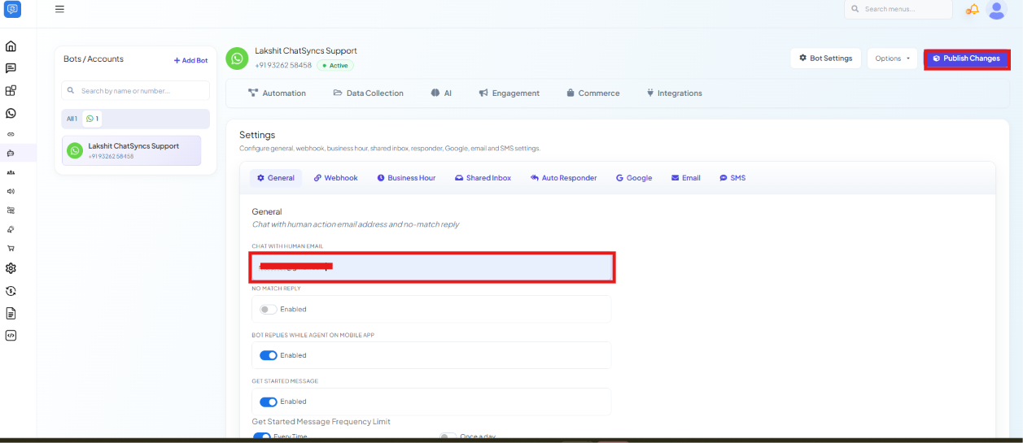Image resolution: width=1023 pixels, height=443 pixels.
Task: Click the green Active status badge
Action: pos(335,66)
